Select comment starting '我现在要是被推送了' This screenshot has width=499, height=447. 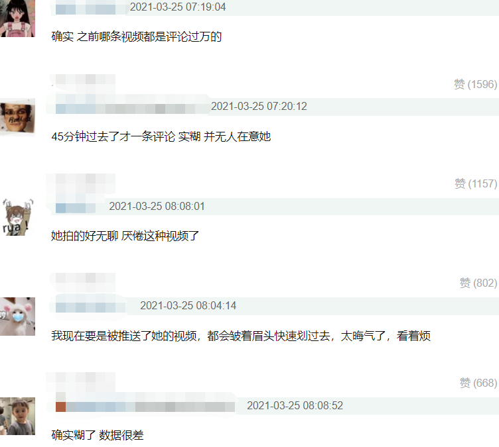[x=241, y=336]
